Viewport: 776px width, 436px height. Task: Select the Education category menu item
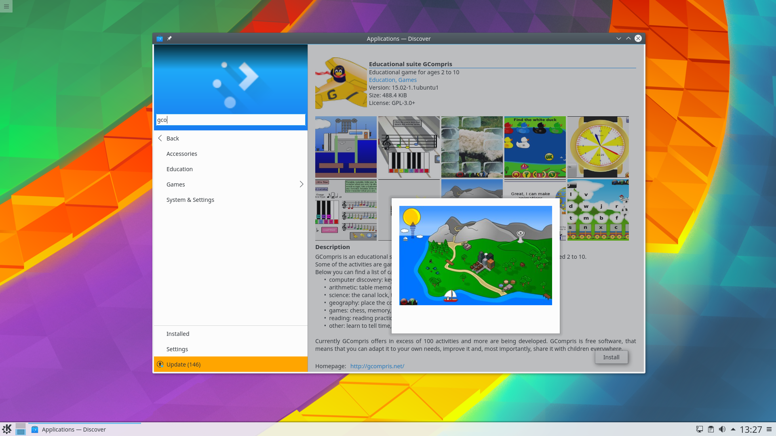point(179,169)
